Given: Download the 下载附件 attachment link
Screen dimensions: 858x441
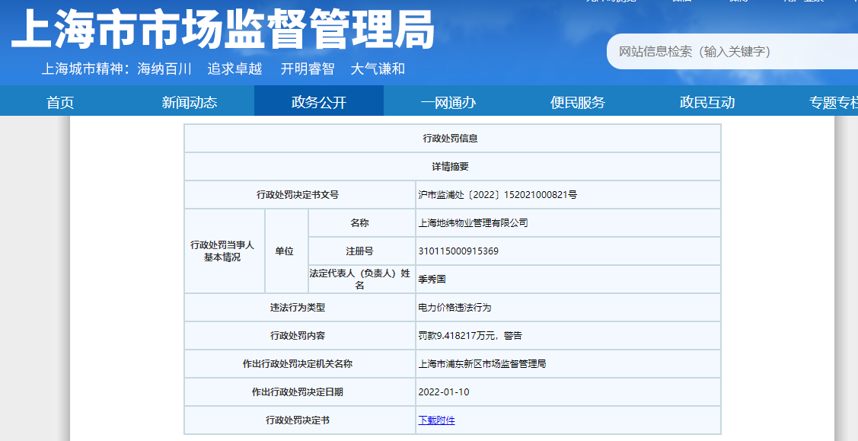Looking at the screenshot, I should [x=437, y=420].
